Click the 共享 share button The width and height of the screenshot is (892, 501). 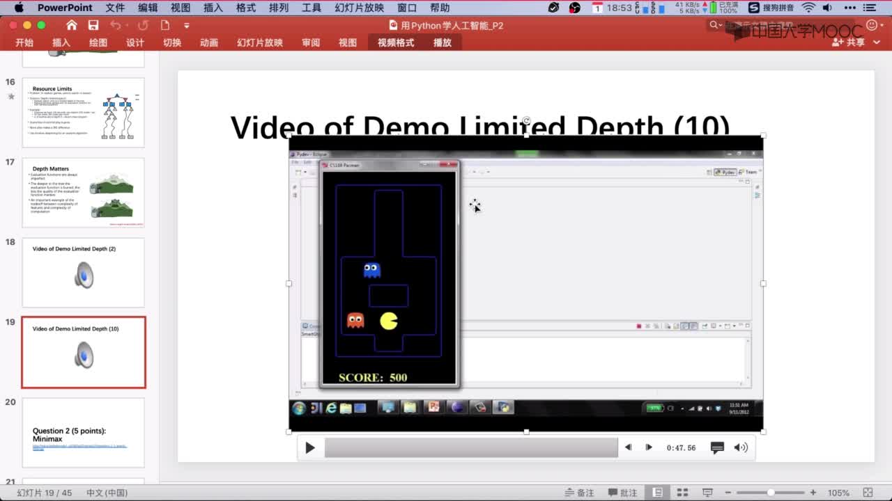click(849, 42)
